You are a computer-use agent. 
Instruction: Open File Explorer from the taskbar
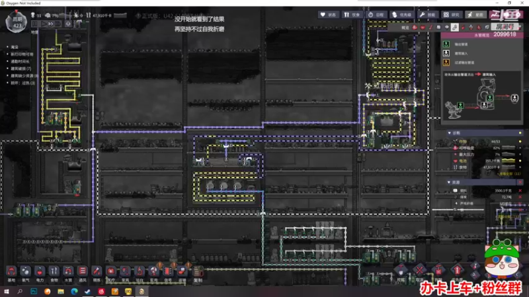pos(61,291)
